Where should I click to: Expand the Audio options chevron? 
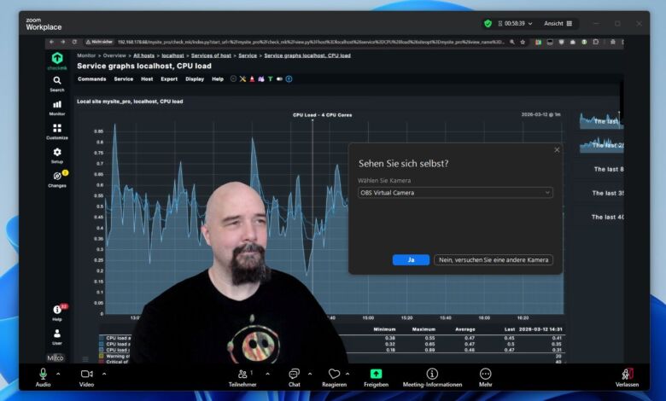coord(59,374)
